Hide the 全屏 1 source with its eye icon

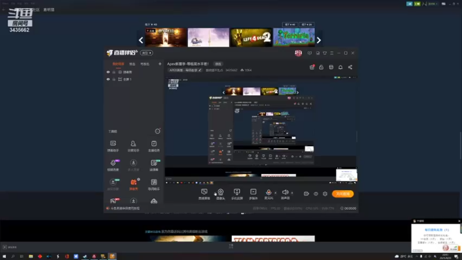[108, 79]
